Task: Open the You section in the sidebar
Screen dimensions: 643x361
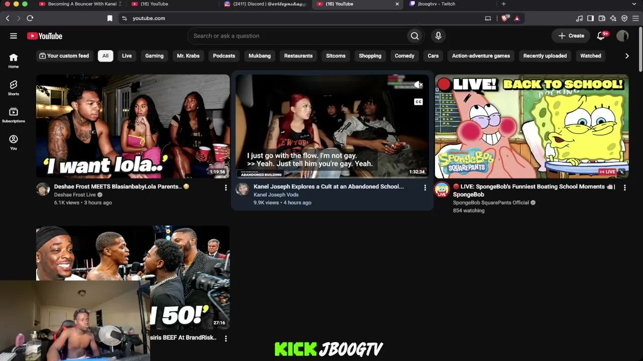Action: (14, 142)
